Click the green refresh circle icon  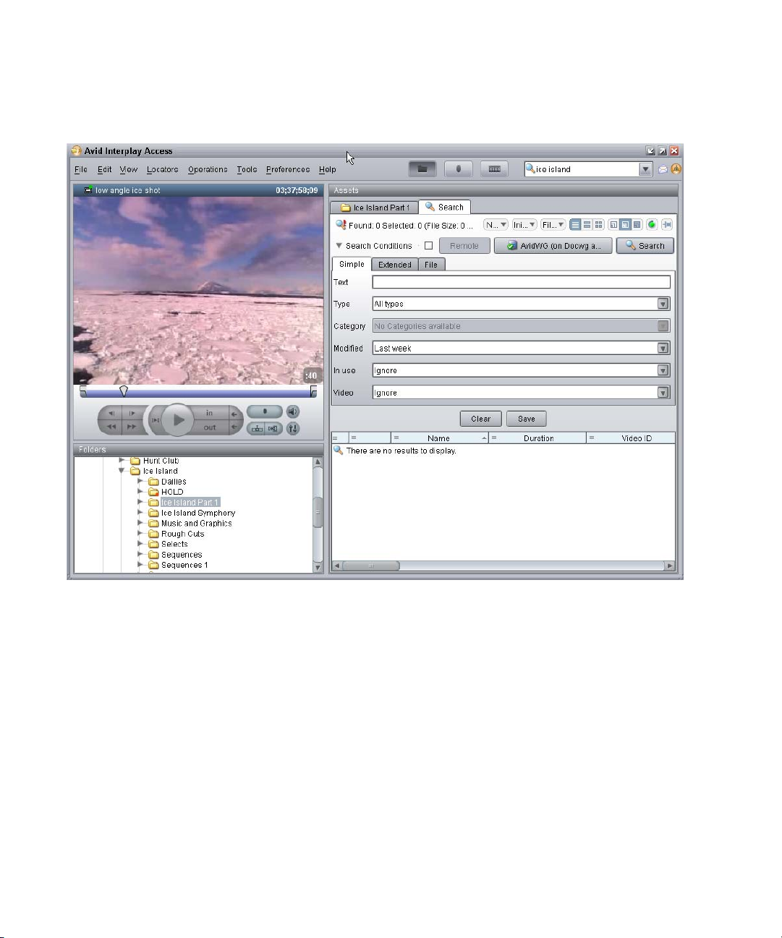[x=652, y=225]
